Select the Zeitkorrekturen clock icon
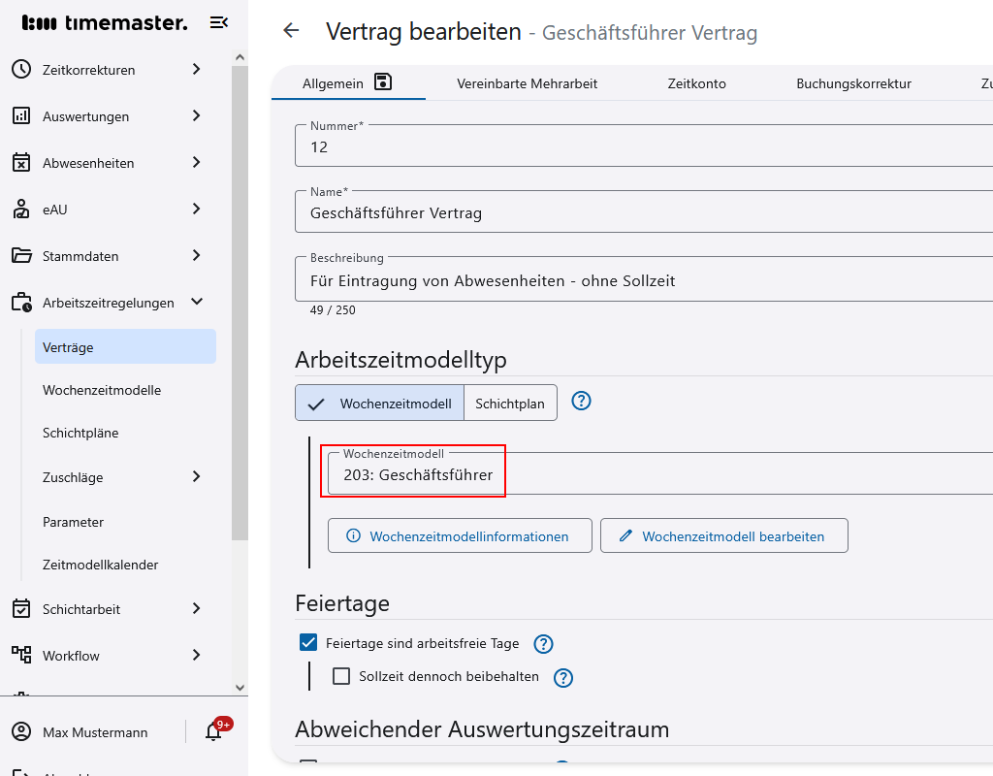 coord(23,69)
